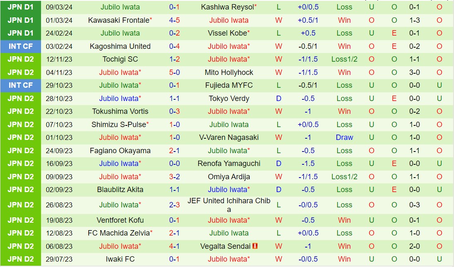Open the 3-2 score against Omiya Ardija
The height and width of the screenshot is (267, 454).
(x=174, y=177)
